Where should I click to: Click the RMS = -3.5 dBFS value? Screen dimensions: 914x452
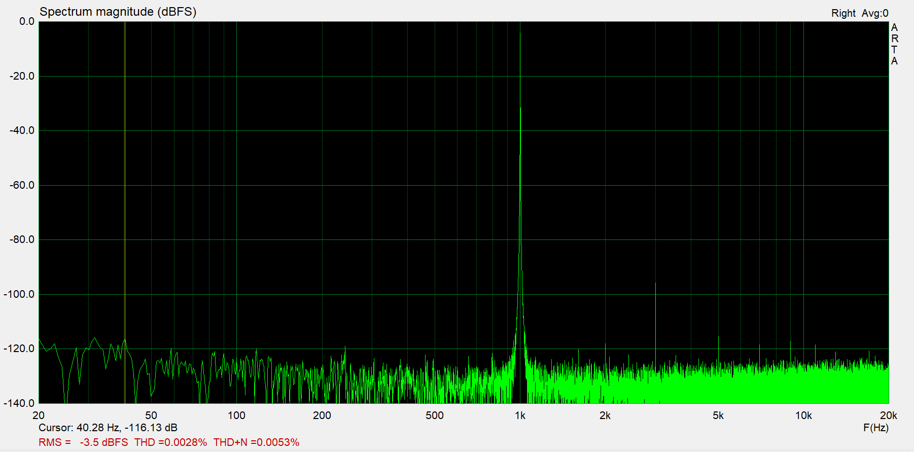[83, 442]
